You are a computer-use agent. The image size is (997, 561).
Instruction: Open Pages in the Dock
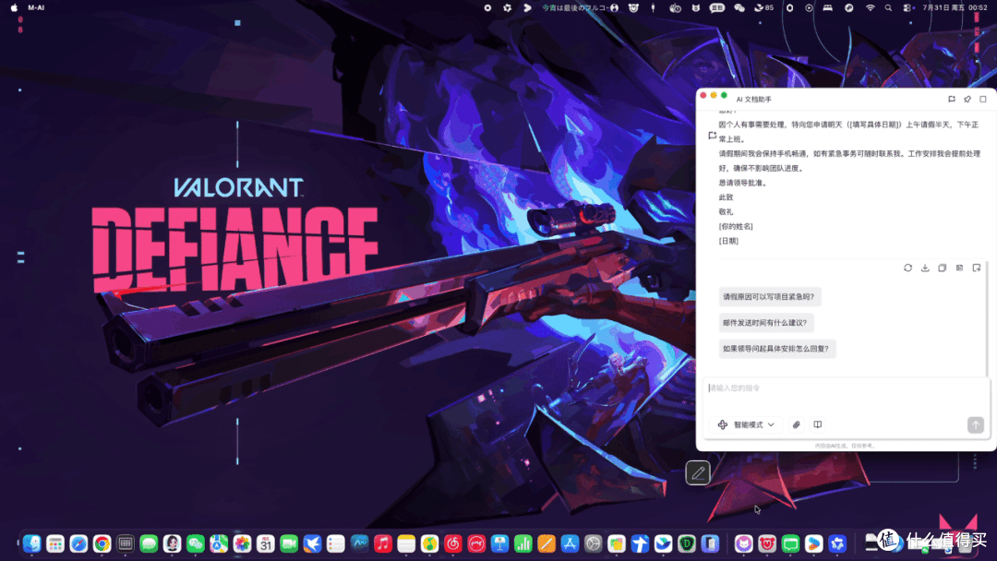[x=547, y=543]
